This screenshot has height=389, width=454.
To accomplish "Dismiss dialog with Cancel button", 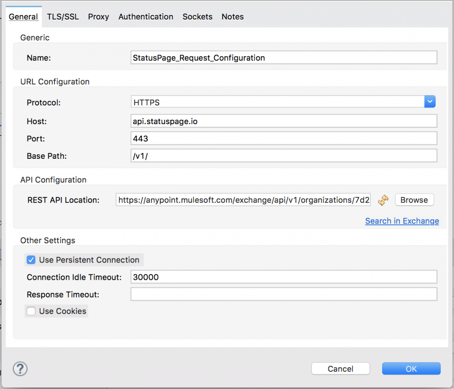I will [340, 369].
